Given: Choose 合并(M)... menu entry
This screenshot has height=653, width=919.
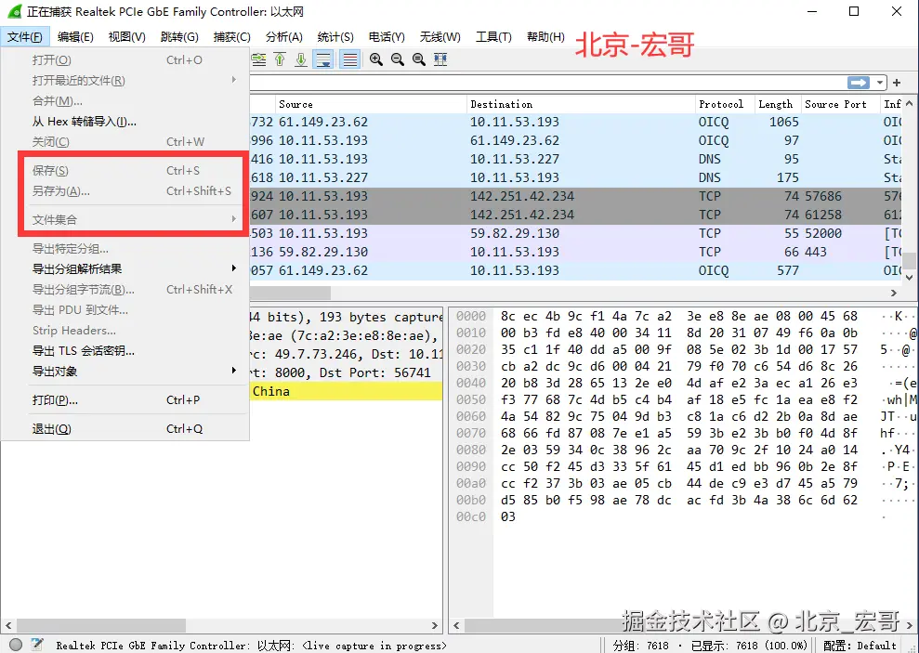Looking at the screenshot, I should (x=125, y=100).
